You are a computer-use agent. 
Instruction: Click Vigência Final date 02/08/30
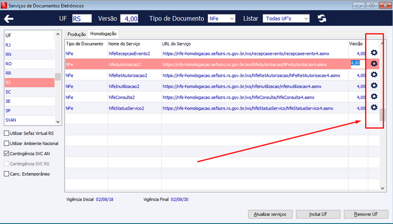point(179,199)
